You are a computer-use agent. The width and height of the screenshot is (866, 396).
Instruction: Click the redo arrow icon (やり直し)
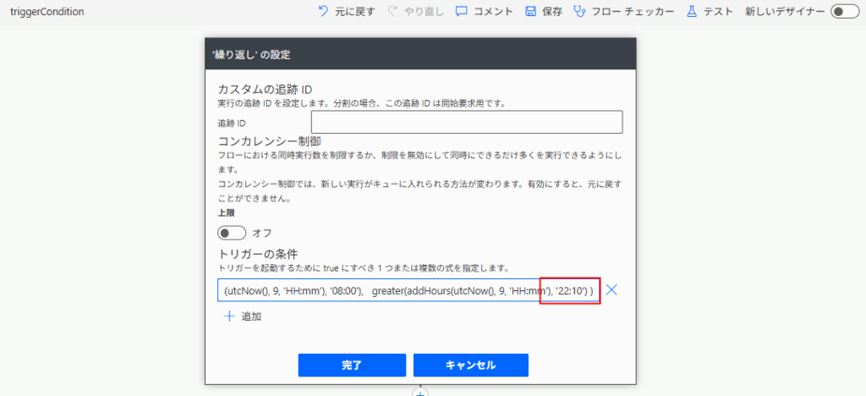392,11
